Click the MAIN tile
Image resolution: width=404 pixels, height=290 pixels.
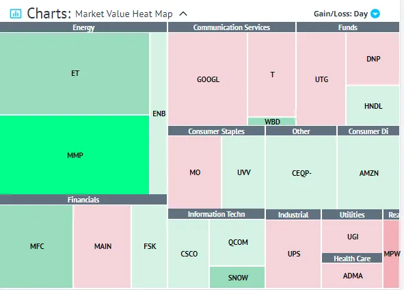click(103, 246)
